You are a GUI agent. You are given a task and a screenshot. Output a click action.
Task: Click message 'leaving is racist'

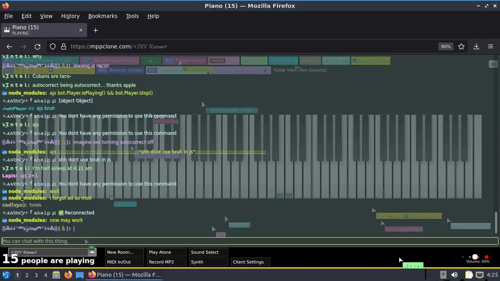pos(91,66)
